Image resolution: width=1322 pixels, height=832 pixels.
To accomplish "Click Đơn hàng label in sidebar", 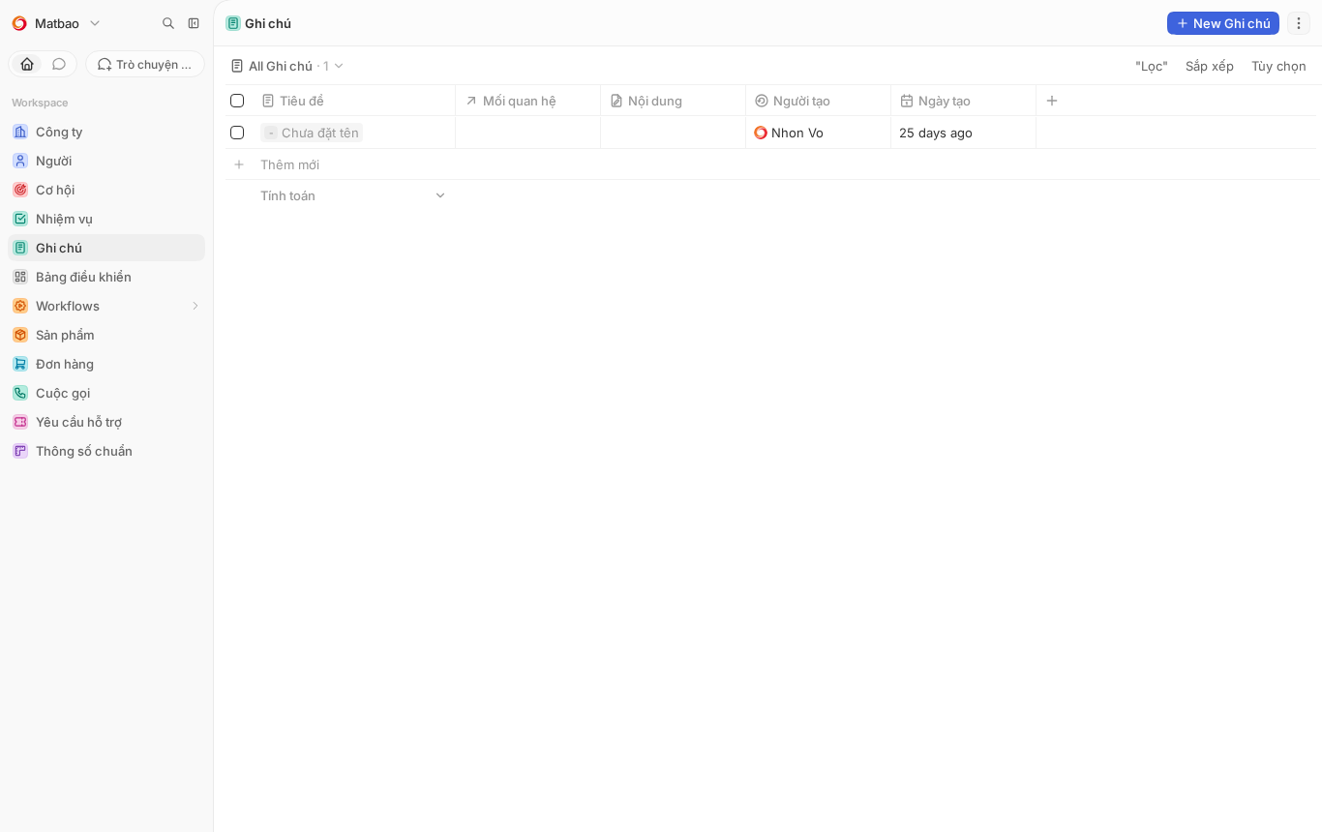I will [65, 364].
